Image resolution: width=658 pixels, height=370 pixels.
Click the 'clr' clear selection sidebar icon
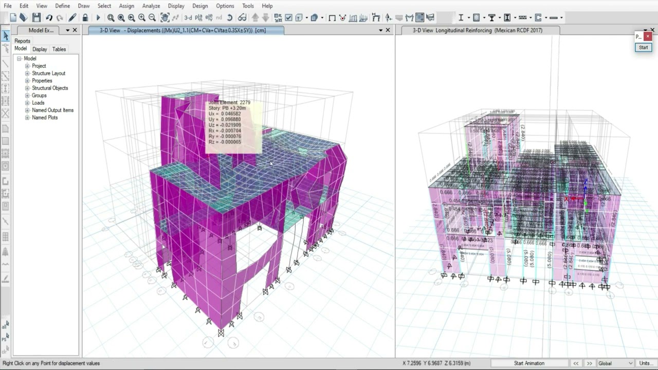pos(6,350)
